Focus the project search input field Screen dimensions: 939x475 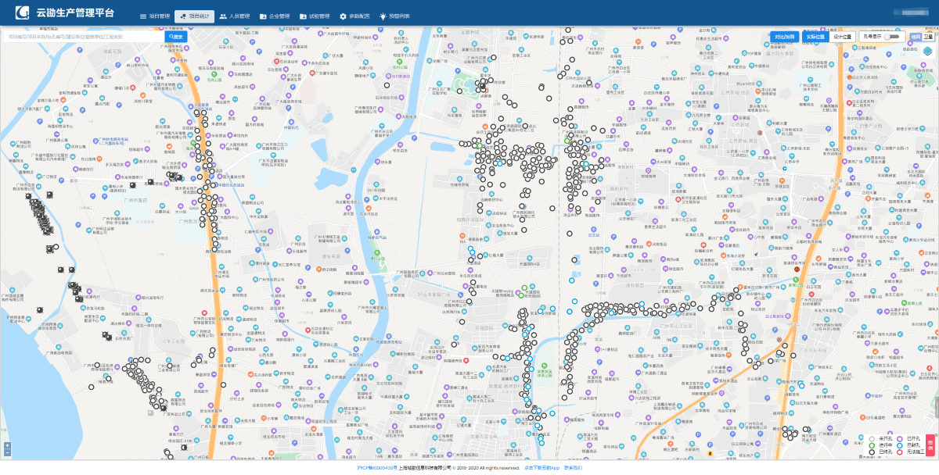[x=83, y=36]
